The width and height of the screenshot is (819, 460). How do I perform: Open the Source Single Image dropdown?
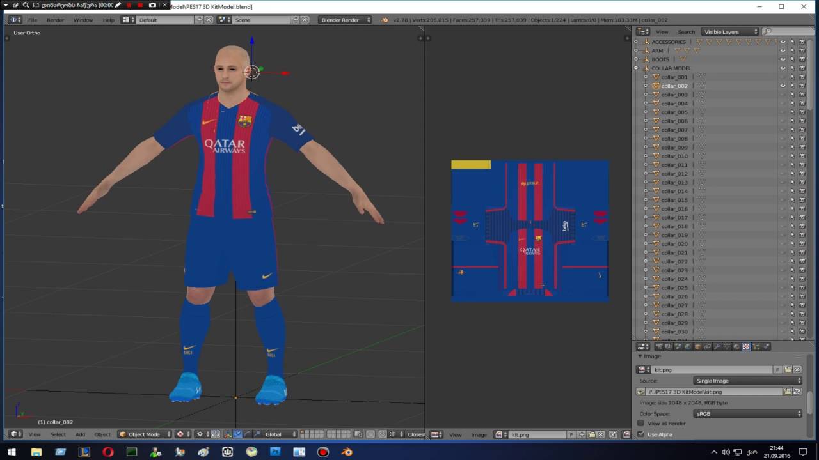(747, 381)
